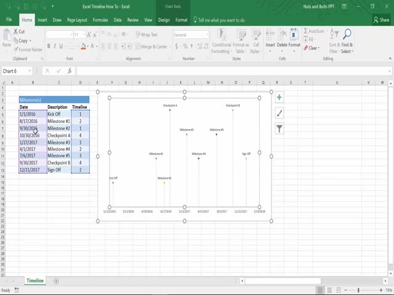Screen dimensions: 394x295
Task: Expand the Name Box dropdown showing Chart 6
Action: point(38,71)
